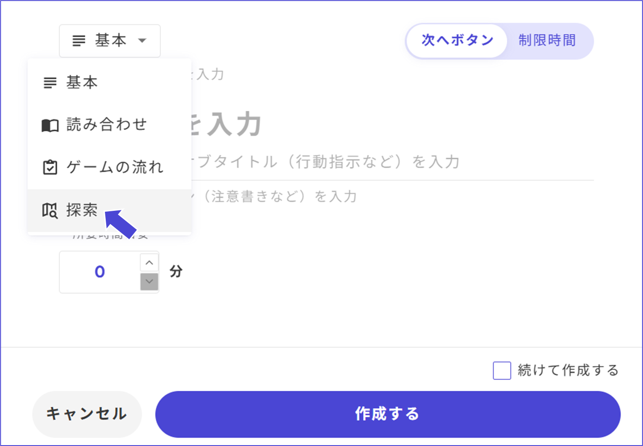643x446 pixels.
Task: Focus the minutes number input field
Action: click(100, 272)
